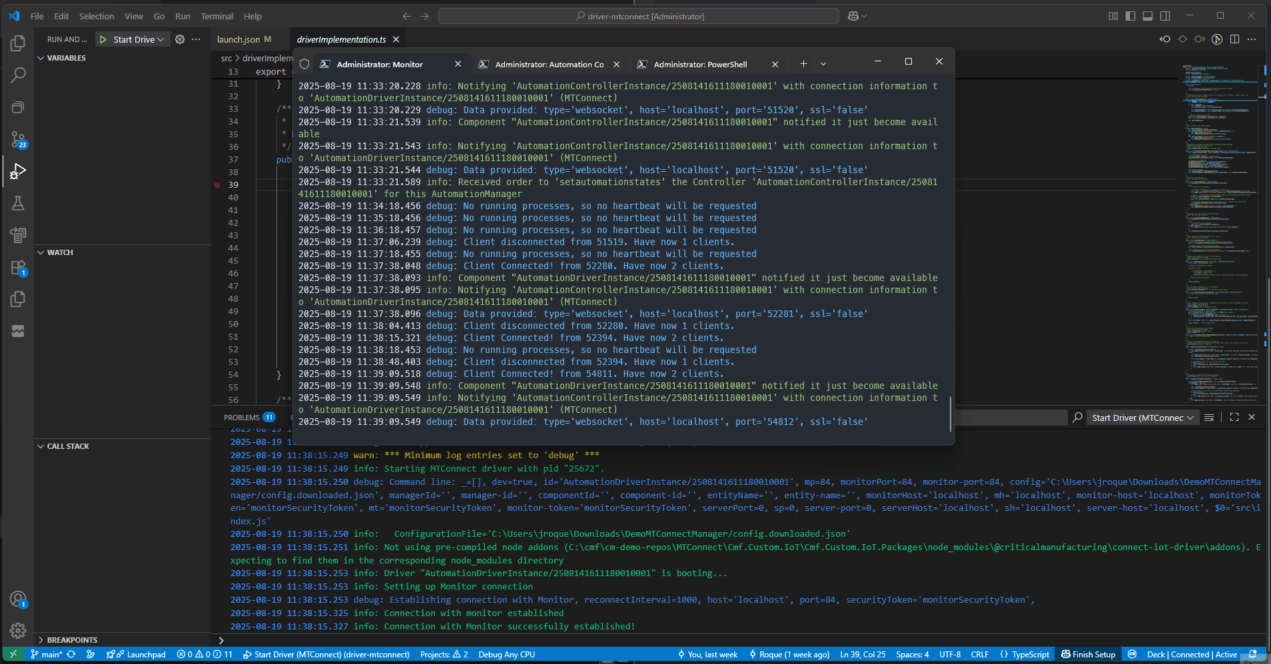This screenshot has width=1271, height=664.
Task: Open the Explorer view in activity bar
Action: pyautogui.click(x=18, y=44)
